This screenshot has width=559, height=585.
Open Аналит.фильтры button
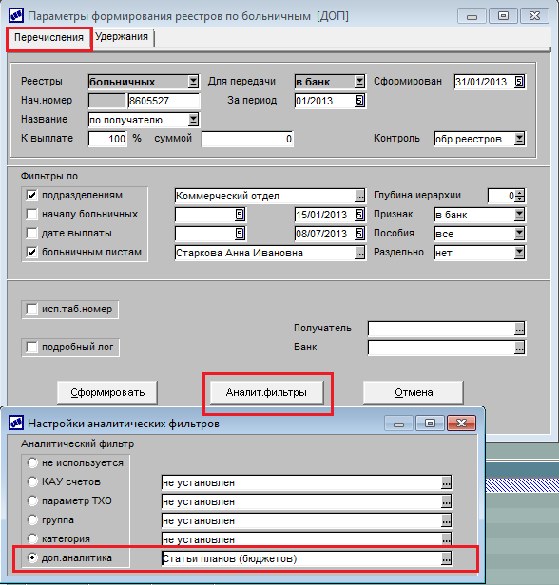[266, 392]
